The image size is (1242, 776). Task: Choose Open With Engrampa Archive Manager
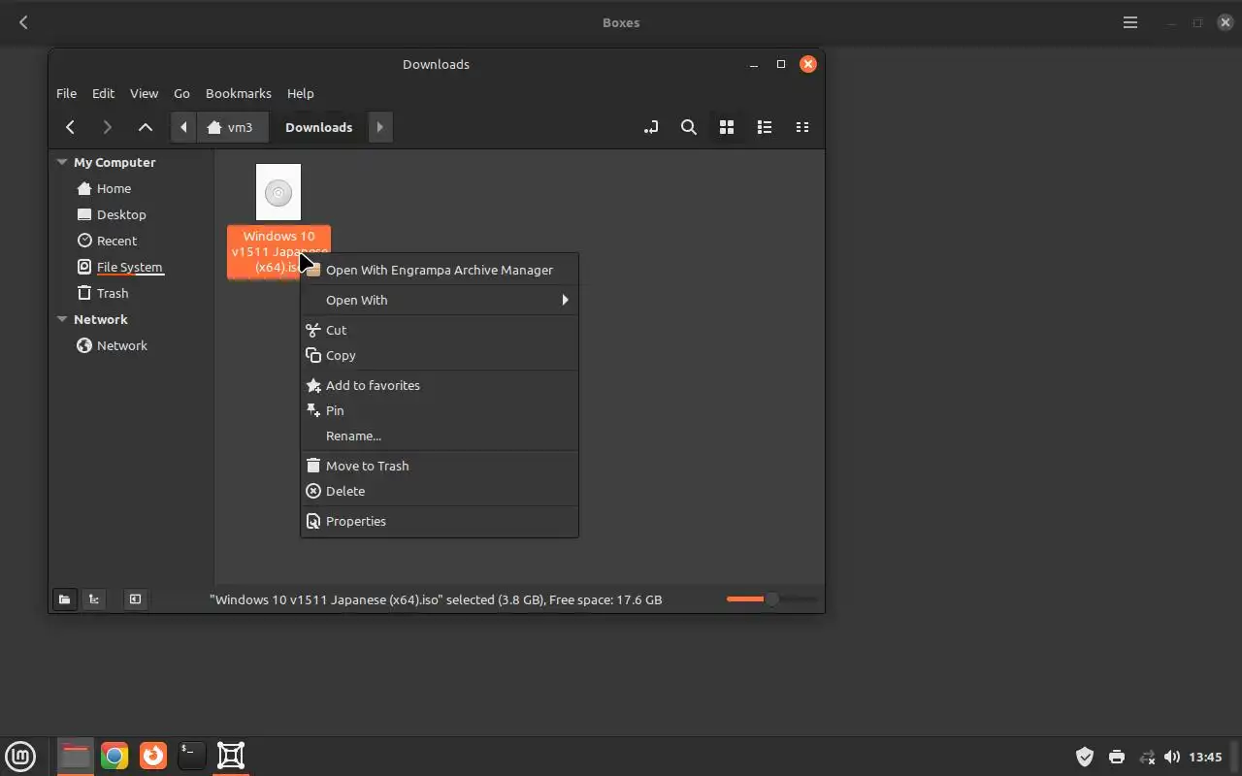(440, 270)
